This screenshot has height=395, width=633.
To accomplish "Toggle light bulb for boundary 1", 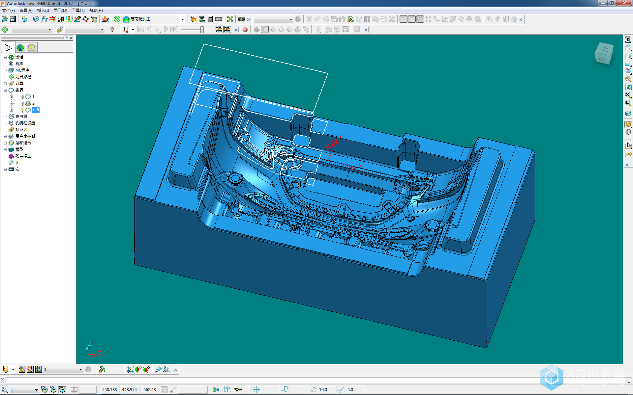I will tap(22, 97).
